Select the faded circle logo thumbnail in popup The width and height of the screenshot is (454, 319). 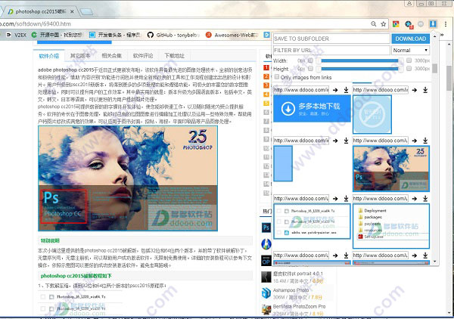372,114
